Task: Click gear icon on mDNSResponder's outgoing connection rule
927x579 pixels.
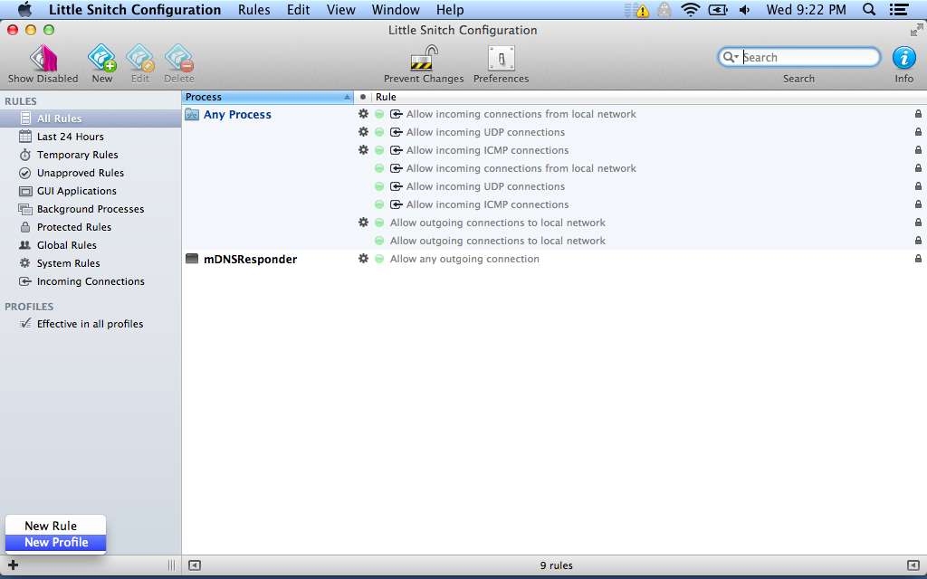Action: (x=364, y=259)
